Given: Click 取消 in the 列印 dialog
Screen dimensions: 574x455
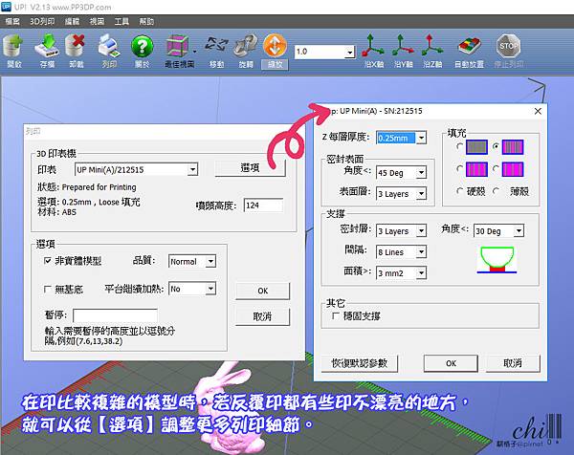Looking at the screenshot, I should [262, 316].
